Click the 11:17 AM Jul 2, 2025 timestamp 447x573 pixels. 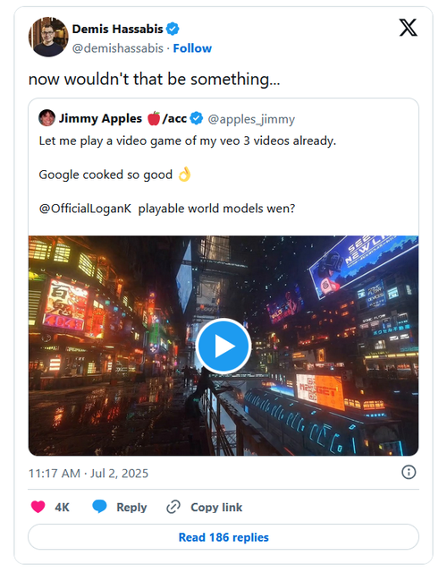click(x=89, y=474)
